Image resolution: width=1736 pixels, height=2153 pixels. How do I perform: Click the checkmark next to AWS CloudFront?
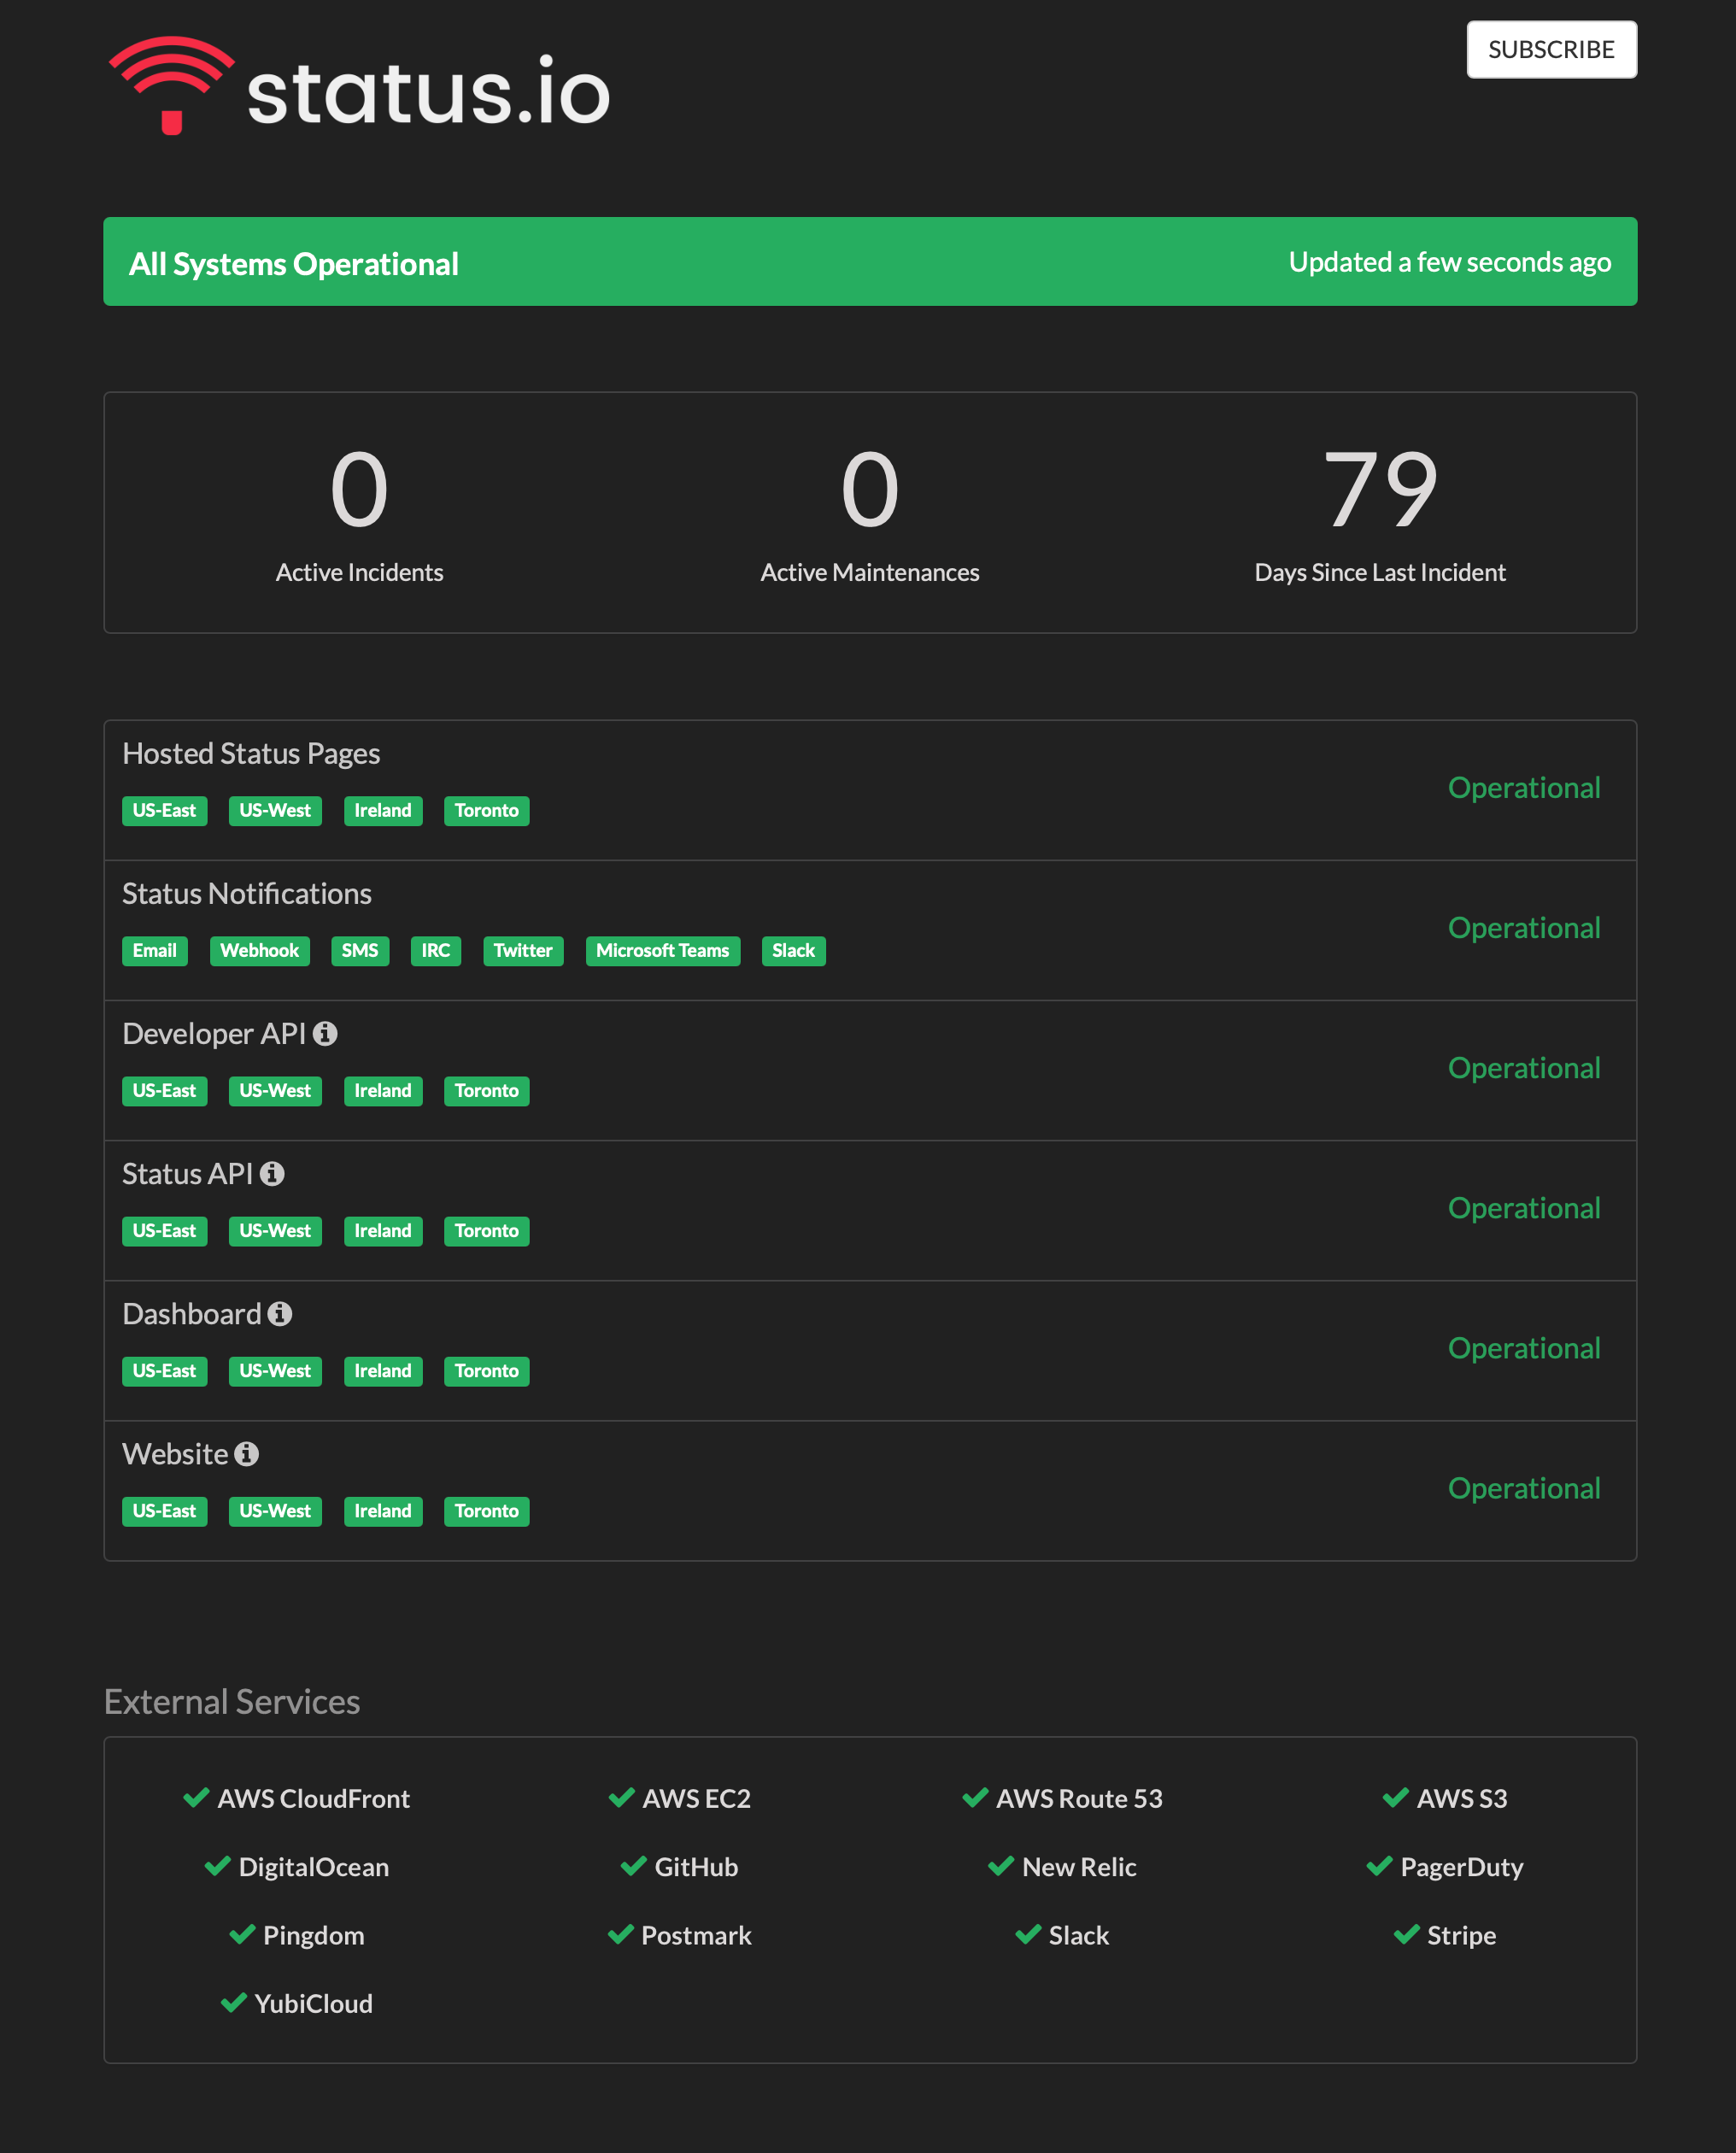(196, 1797)
